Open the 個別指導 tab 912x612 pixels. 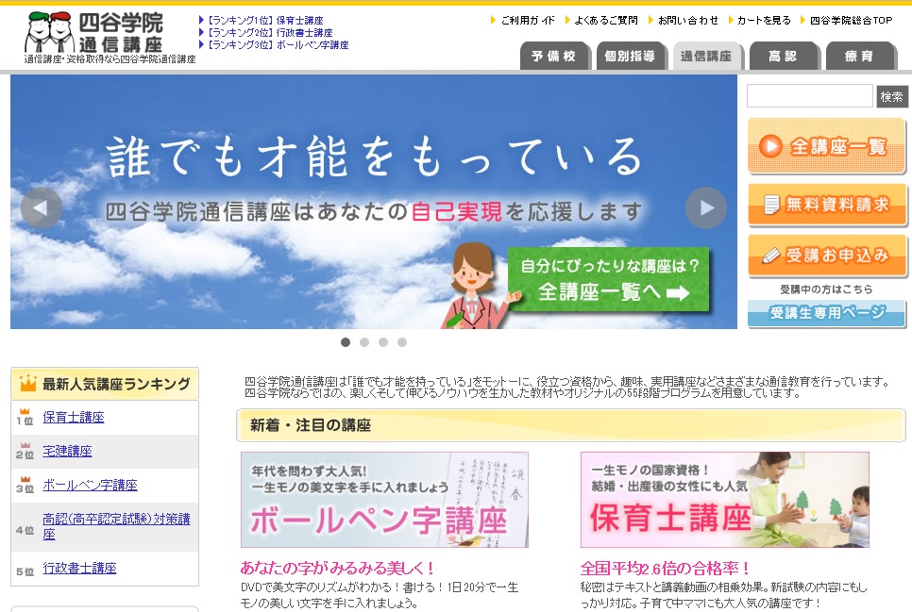[630, 56]
